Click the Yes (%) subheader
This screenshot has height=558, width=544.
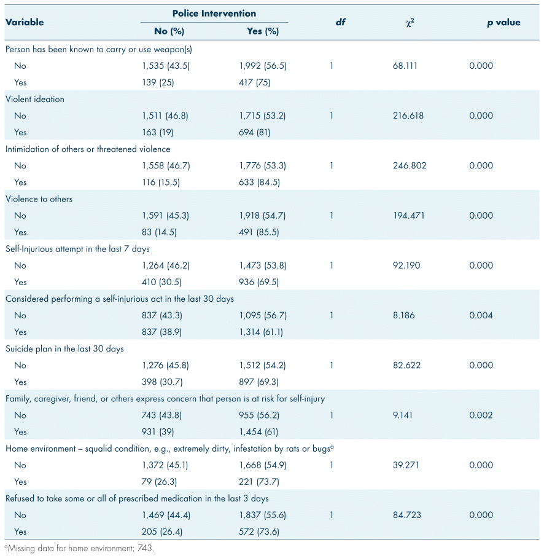263,31
